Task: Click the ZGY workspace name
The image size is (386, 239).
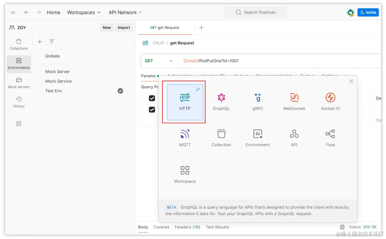Action: click(22, 27)
